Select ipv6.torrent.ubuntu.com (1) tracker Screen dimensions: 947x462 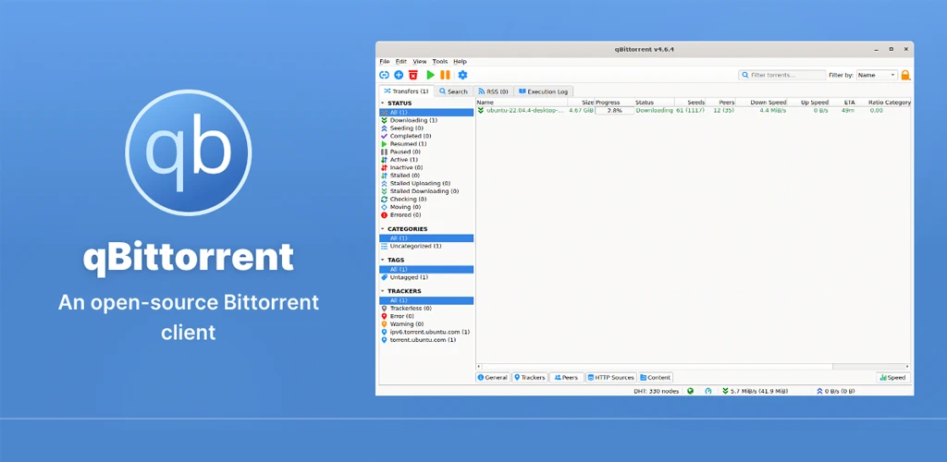tap(426, 332)
